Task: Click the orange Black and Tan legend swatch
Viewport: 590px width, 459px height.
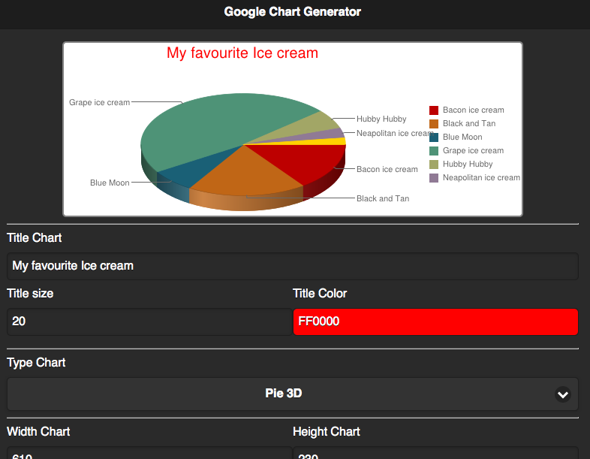Action: [x=433, y=124]
